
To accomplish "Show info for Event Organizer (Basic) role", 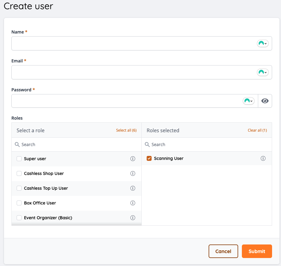I will pyautogui.click(x=133, y=218).
